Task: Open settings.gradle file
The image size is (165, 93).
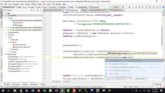Action: click(x=14, y=69)
